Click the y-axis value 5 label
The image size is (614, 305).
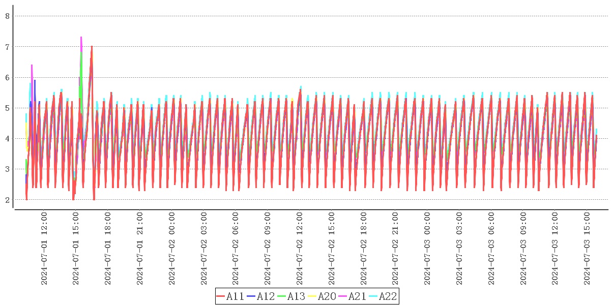coord(8,108)
